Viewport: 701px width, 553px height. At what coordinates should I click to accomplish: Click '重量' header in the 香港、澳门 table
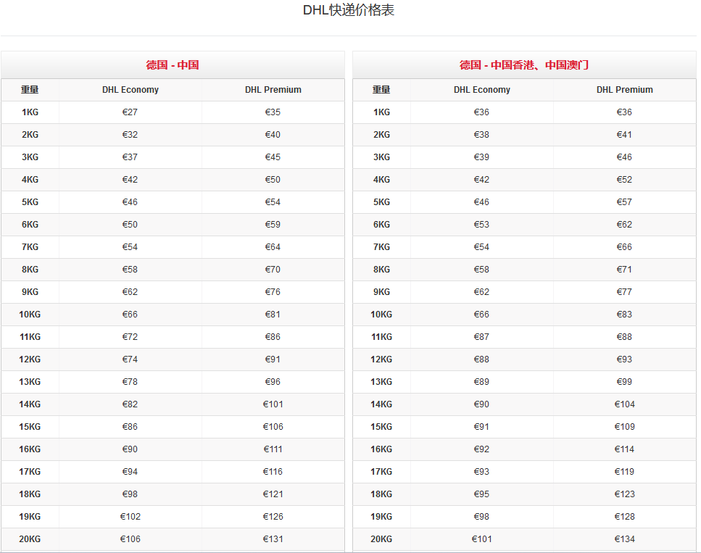point(381,89)
